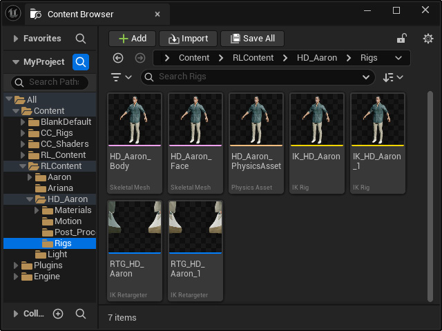Expand the BlankDefault folder arrow

[23, 122]
